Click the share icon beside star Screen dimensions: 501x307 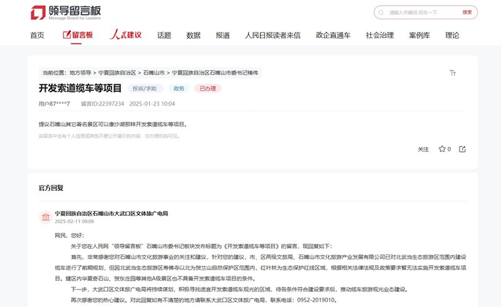pyautogui.click(x=462, y=149)
